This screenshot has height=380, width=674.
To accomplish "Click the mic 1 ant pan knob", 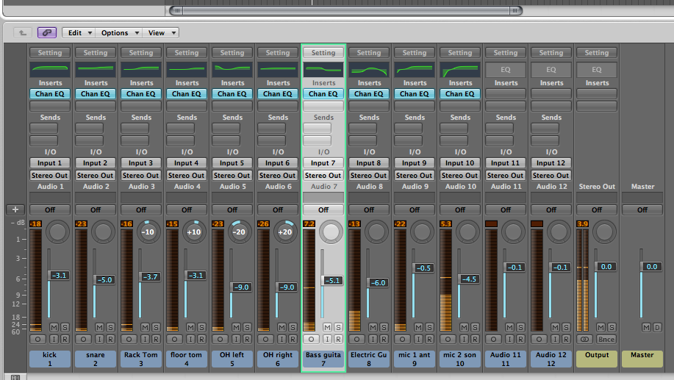I will coord(422,232).
